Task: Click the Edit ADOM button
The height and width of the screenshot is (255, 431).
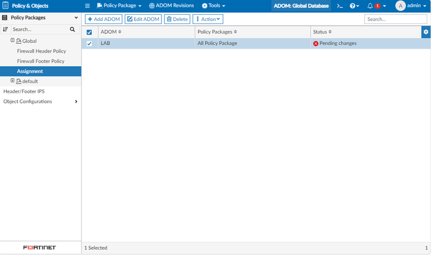Action: click(143, 19)
